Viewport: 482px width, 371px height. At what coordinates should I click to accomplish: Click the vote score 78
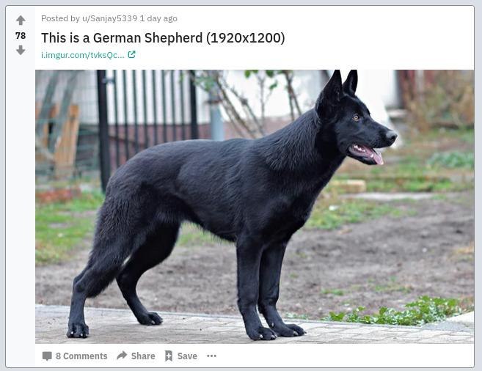tap(21, 36)
